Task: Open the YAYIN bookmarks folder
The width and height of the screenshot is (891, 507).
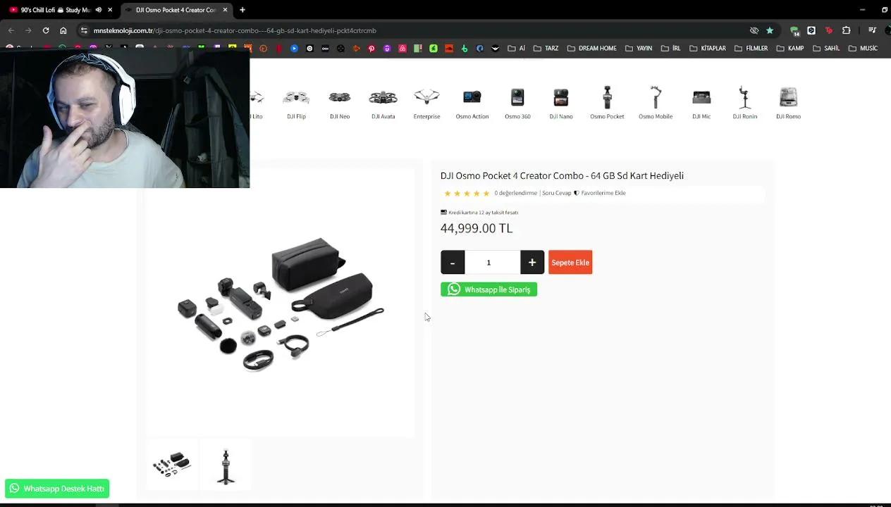Action: [x=638, y=49]
